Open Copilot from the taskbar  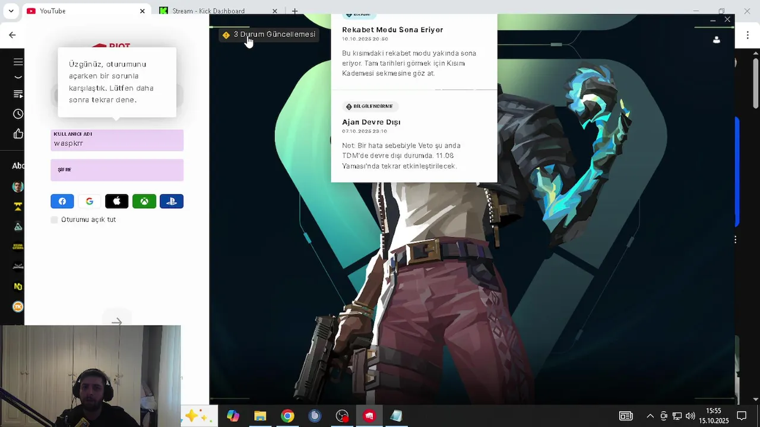pos(233,416)
